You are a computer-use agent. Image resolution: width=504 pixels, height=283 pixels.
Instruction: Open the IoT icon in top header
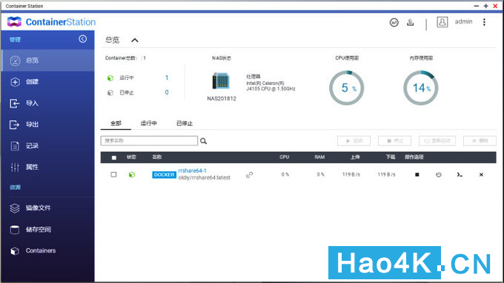[x=394, y=22]
